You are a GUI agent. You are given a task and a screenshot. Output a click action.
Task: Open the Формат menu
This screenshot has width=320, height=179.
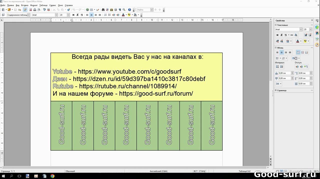click(x=34, y=5)
